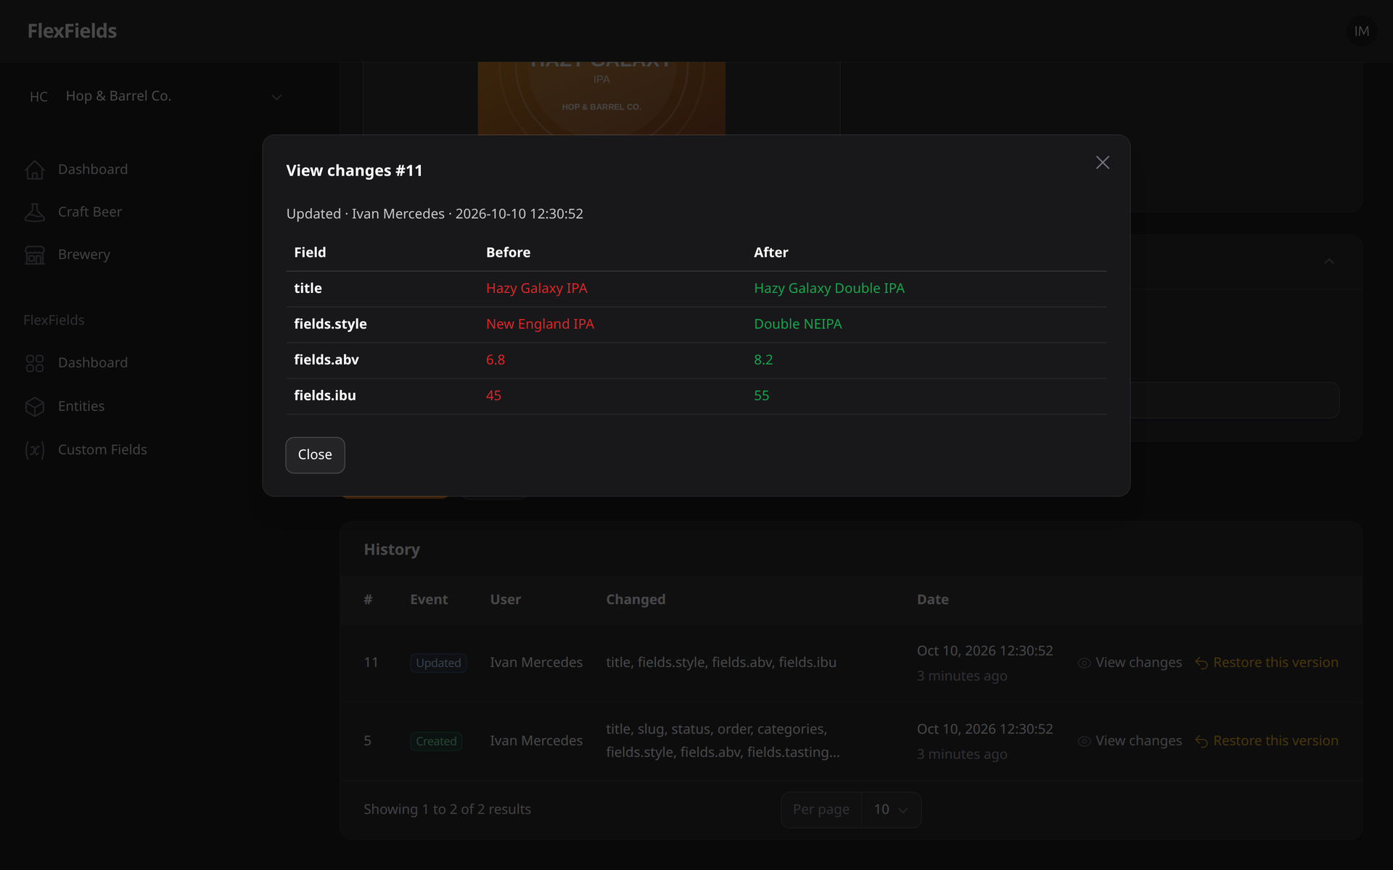Open the top Dashboard sidebar item

pos(93,169)
